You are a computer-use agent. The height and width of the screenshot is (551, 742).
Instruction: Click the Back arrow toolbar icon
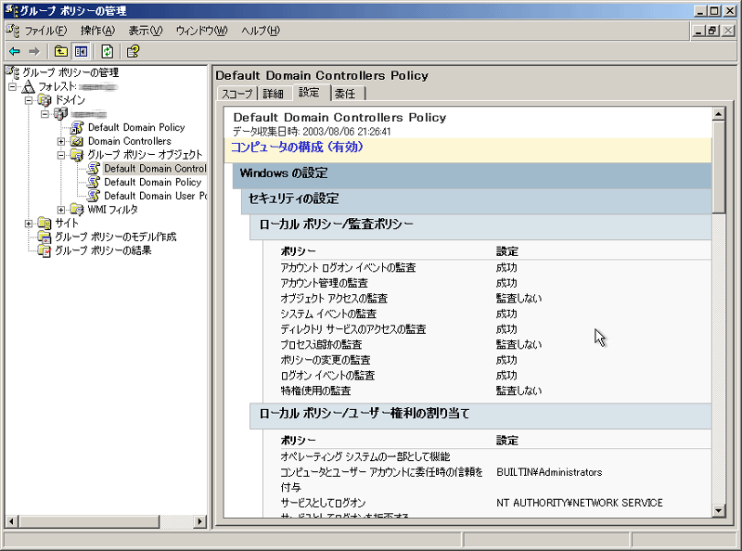coord(15,51)
